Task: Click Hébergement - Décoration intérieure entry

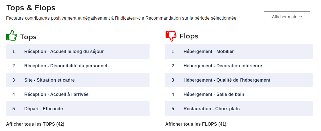Action: coord(223,66)
